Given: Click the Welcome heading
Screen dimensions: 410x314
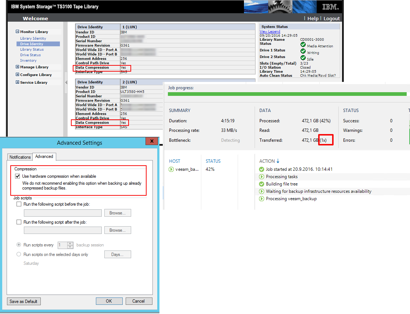Looking at the screenshot, I should coord(35,19).
